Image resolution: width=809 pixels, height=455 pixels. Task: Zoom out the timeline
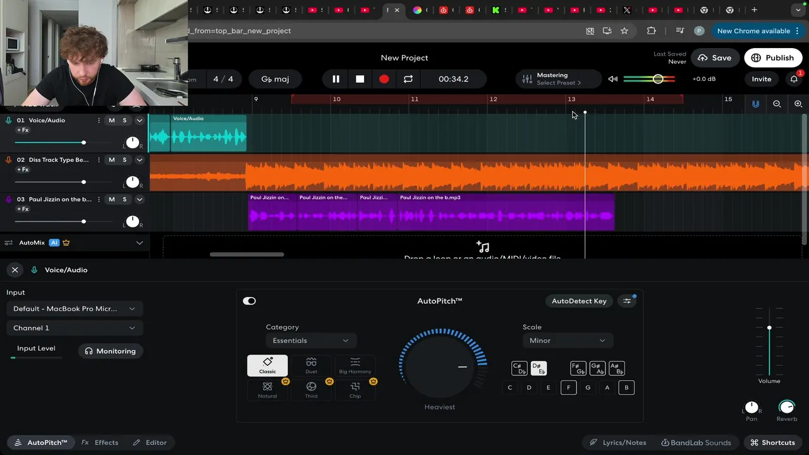[777, 104]
